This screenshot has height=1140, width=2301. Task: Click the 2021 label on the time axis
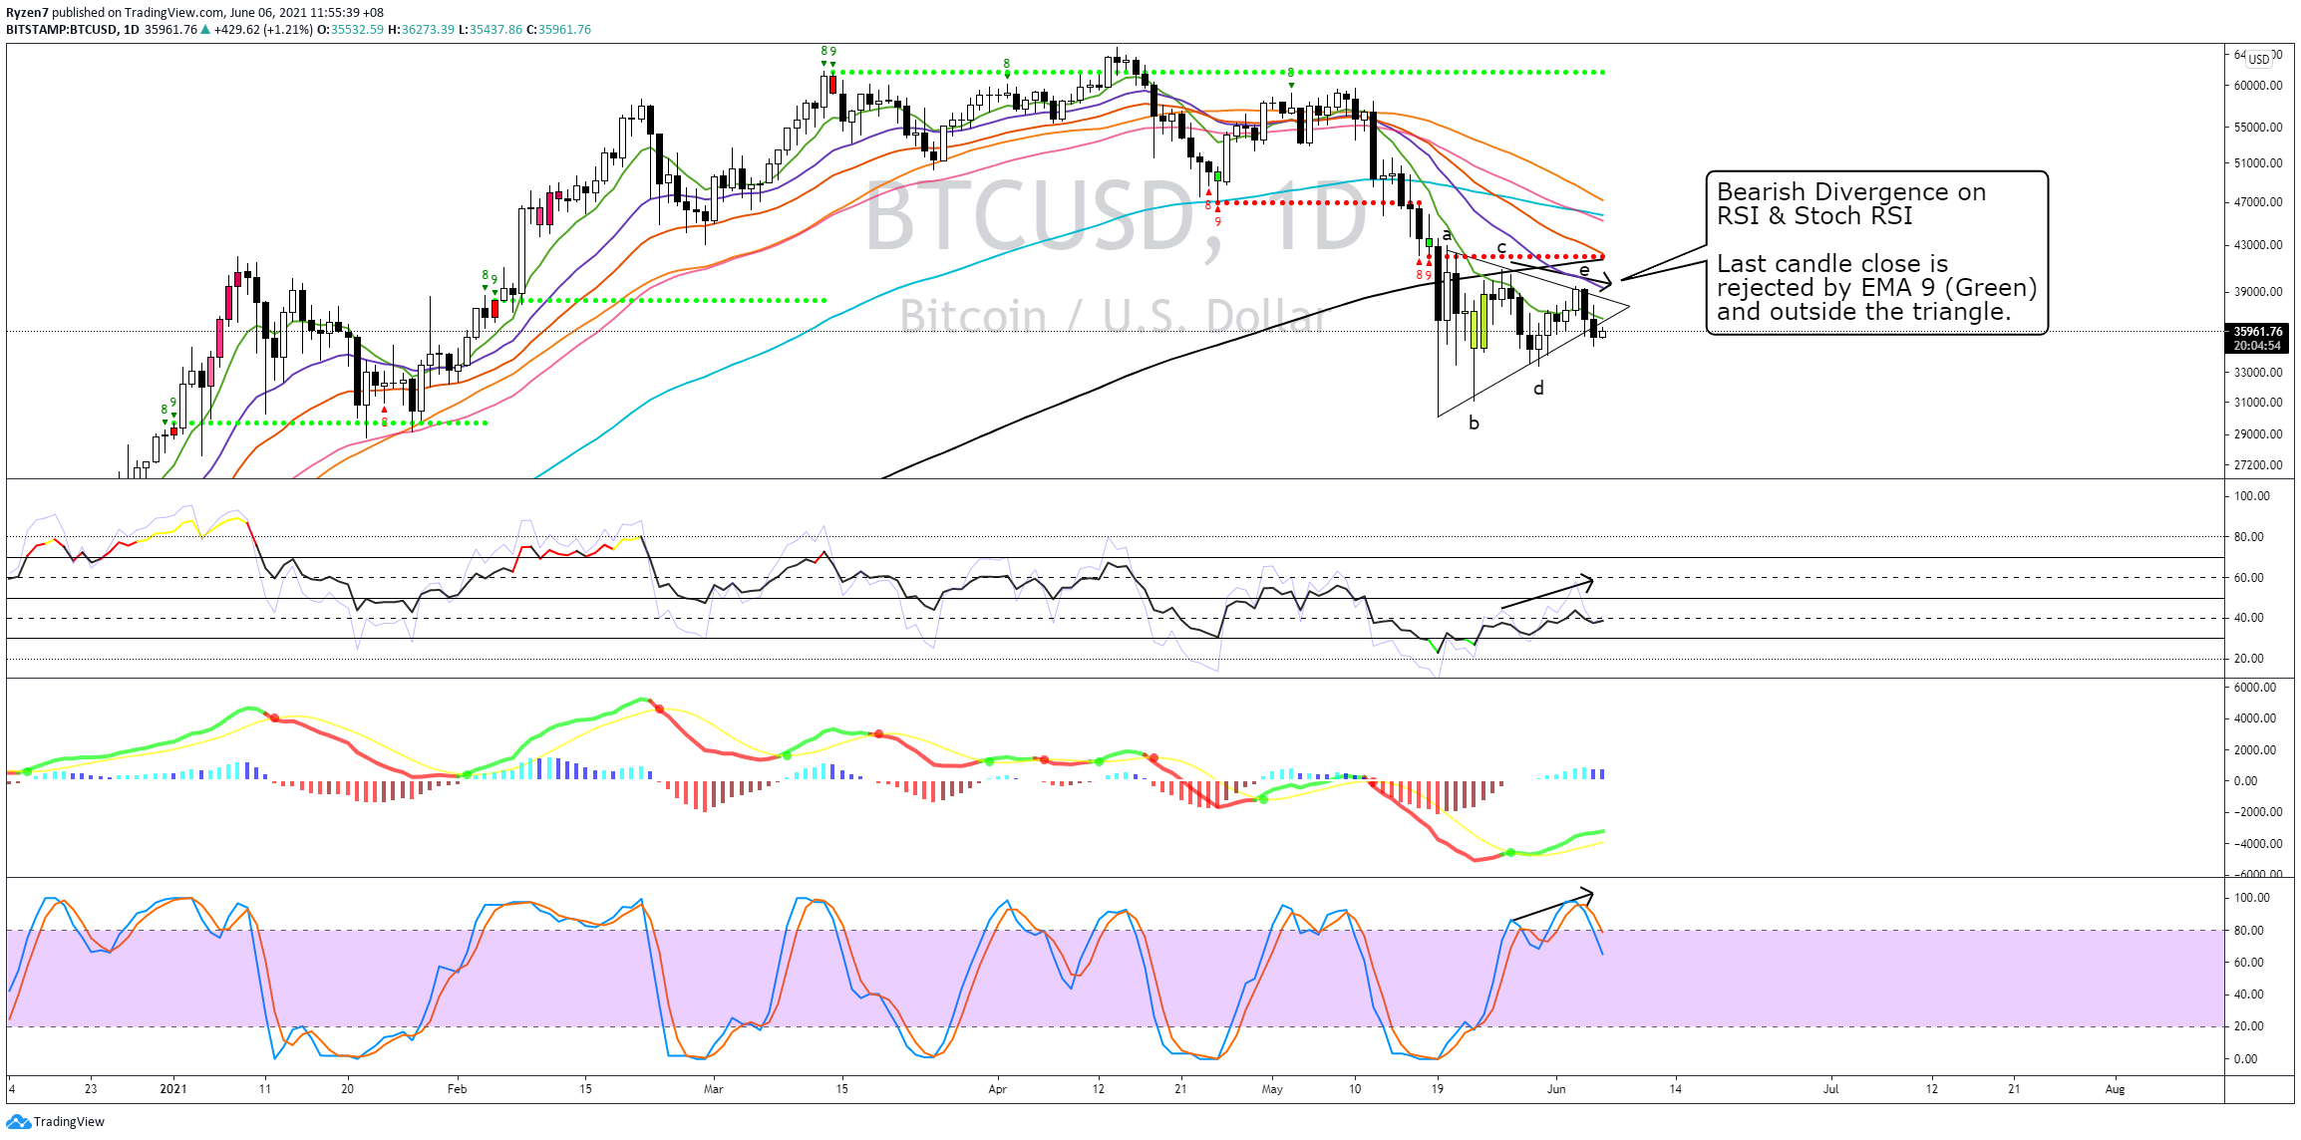(173, 1089)
